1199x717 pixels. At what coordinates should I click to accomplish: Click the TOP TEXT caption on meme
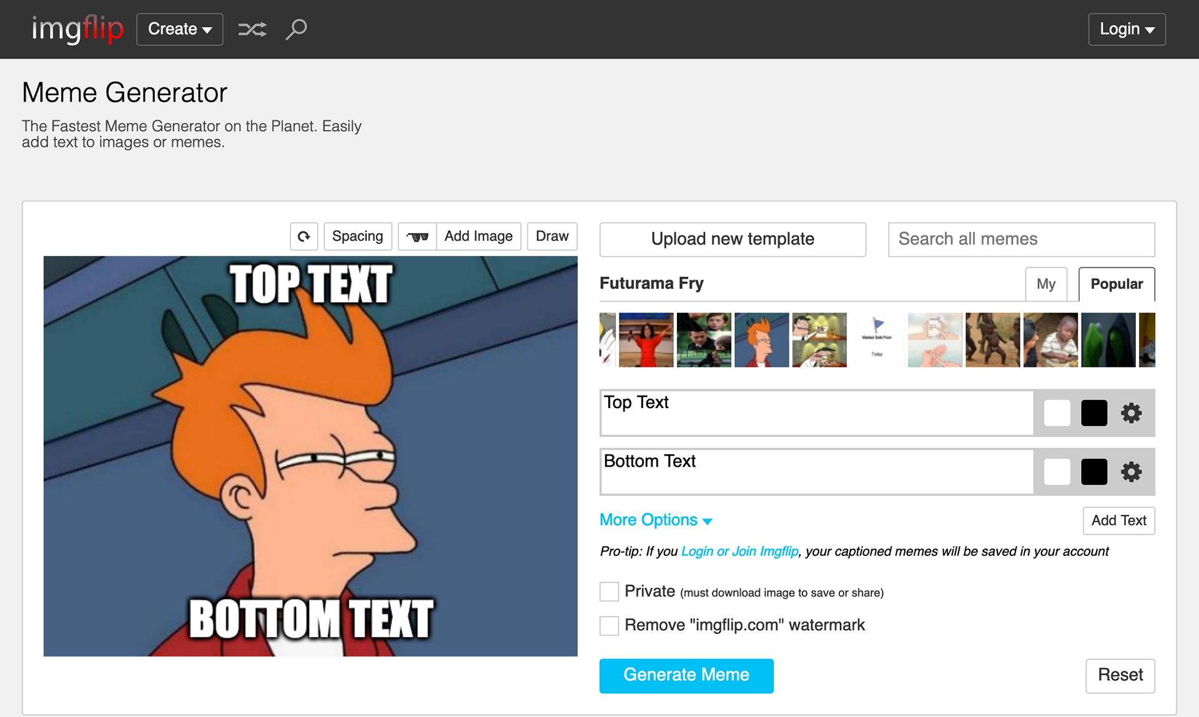[311, 285]
